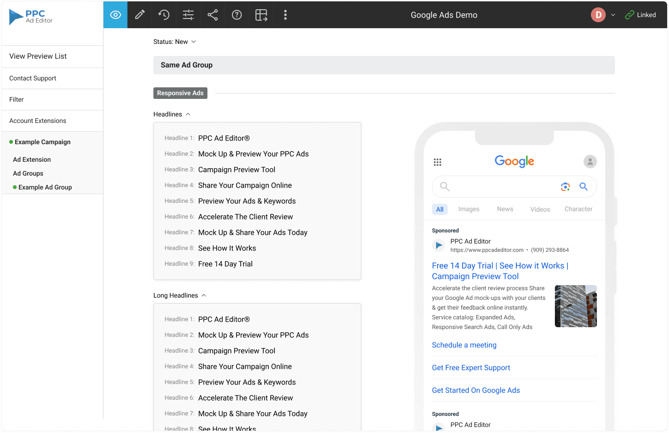Viewport: 669px width, 433px height.
Task: Open the sliders settings icon
Action: point(188,15)
